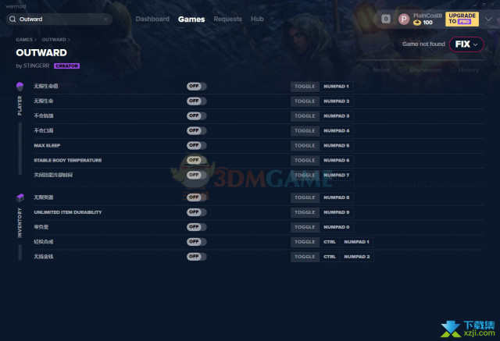Screen dimensions: 500x341
Task: Click the PlainCoat8 username
Action: point(427,16)
